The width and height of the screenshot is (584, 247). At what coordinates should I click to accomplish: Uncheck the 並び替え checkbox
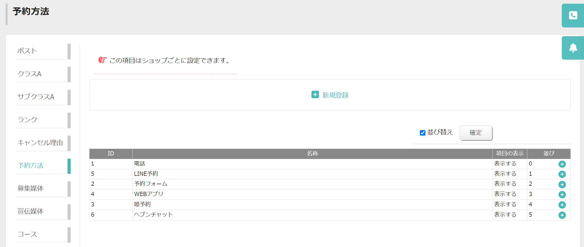[423, 133]
